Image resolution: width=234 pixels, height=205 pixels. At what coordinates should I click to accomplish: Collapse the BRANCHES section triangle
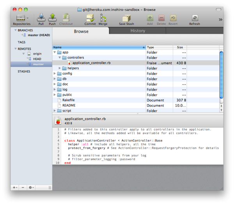15,30
